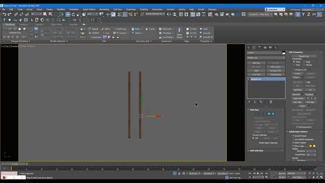
Task: Toggle the Preserve UVs checkbox
Action: 294,70
